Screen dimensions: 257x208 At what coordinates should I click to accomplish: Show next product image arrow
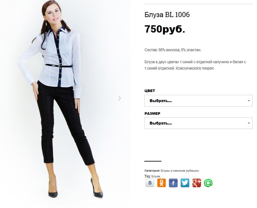click(x=120, y=98)
